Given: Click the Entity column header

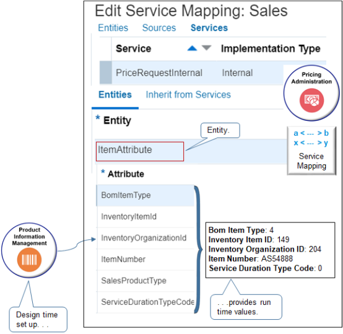Looking at the screenshot, I should point(117,121).
